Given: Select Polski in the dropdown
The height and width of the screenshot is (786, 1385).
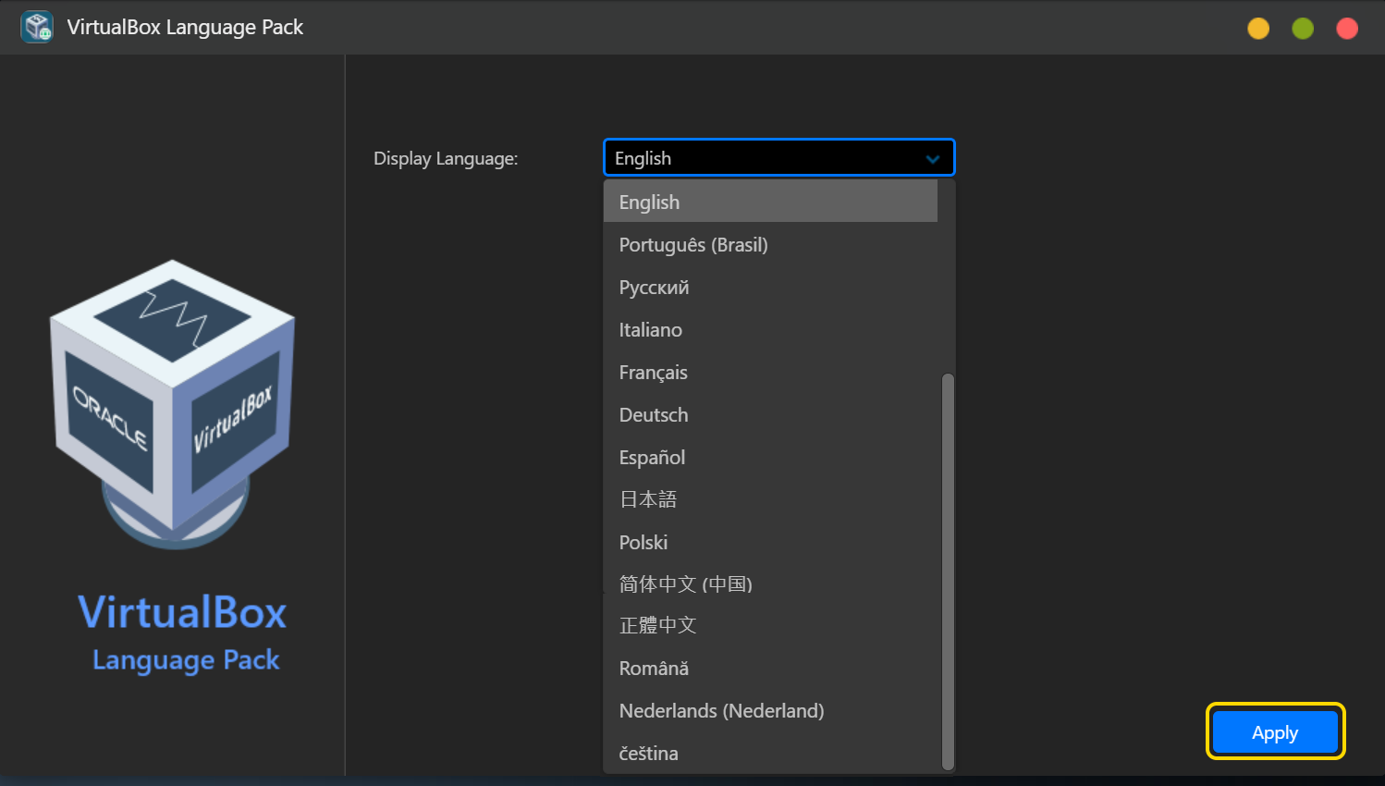Looking at the screenshot, I should point(770,542).
